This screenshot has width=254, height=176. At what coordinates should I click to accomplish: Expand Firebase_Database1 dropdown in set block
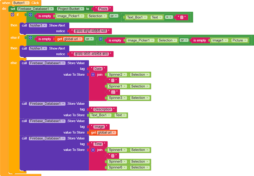[x=51, y=9]
